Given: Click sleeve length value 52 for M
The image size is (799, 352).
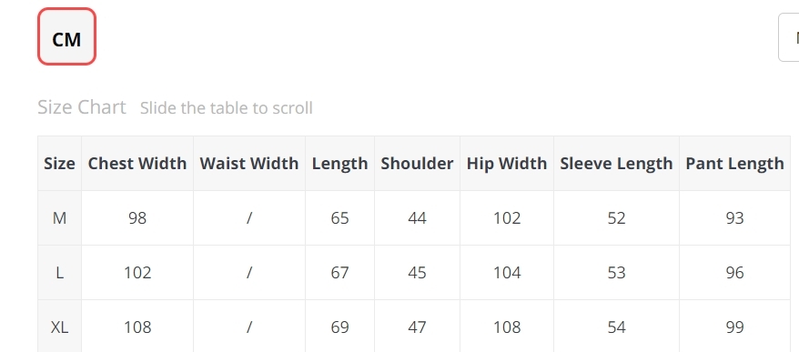Looking at the screenshot, I should click(x=617, y=218).
